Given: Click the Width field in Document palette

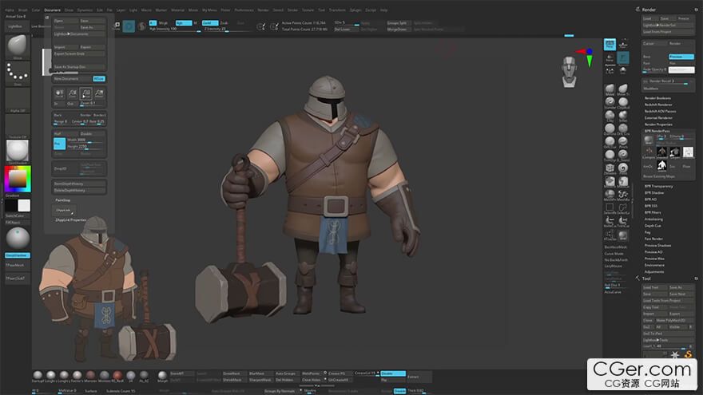Looking at the screenshot, I should tap(85, 140).
